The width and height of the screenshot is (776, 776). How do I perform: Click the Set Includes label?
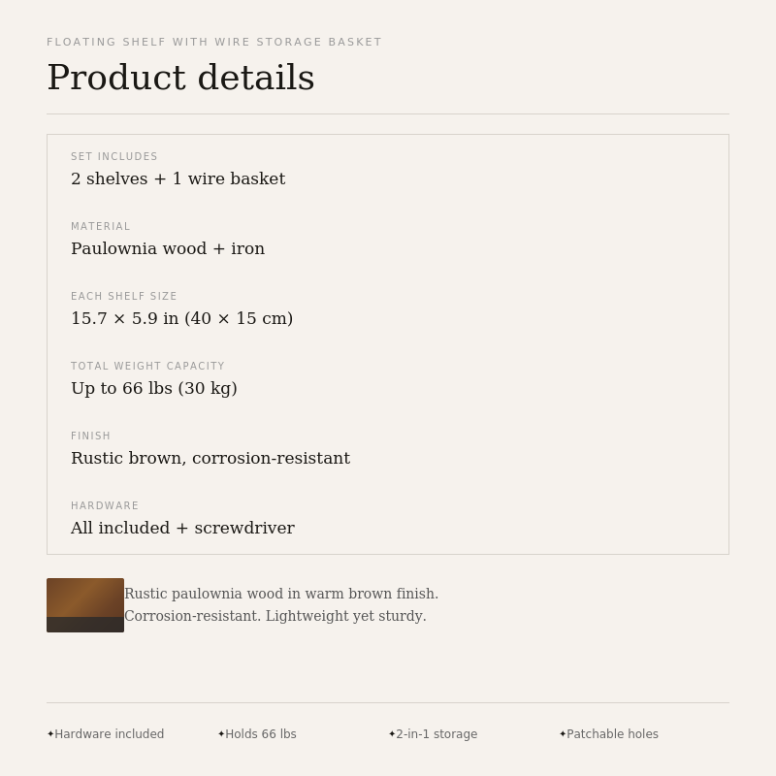[x=114, y=156]
